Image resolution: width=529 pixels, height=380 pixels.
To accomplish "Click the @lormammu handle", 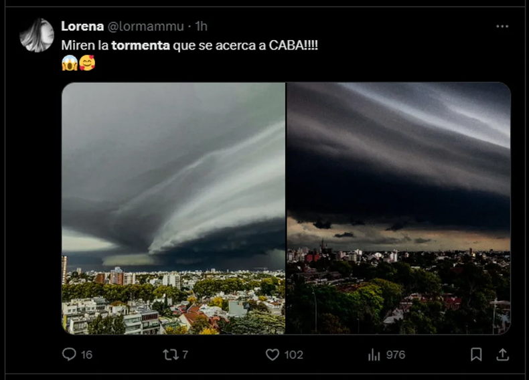I will [x=146, y=26].
